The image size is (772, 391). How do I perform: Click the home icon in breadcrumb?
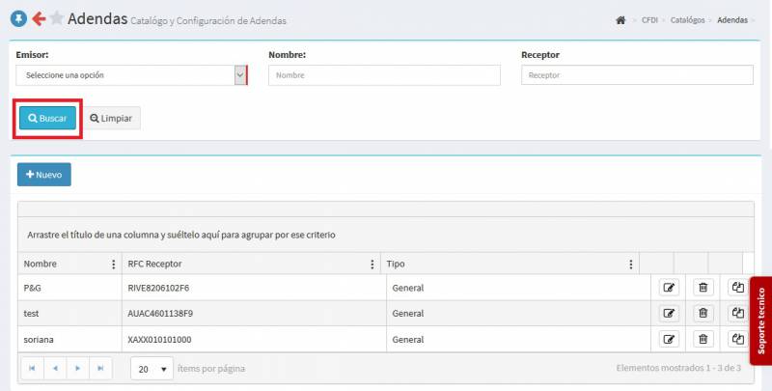pyautogui.click(x=620, y=20)
